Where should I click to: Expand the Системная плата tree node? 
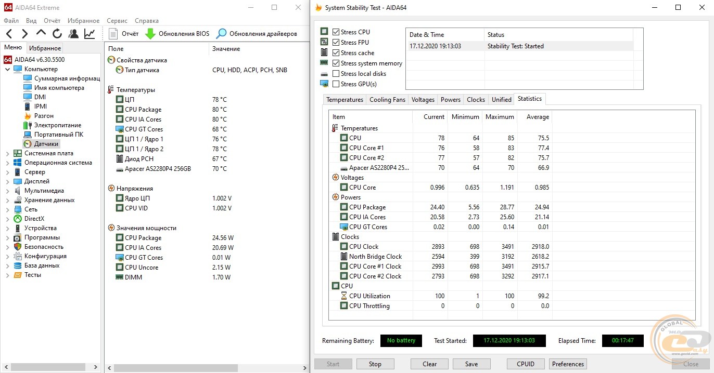pyautogui.click(x=7, y=153)
